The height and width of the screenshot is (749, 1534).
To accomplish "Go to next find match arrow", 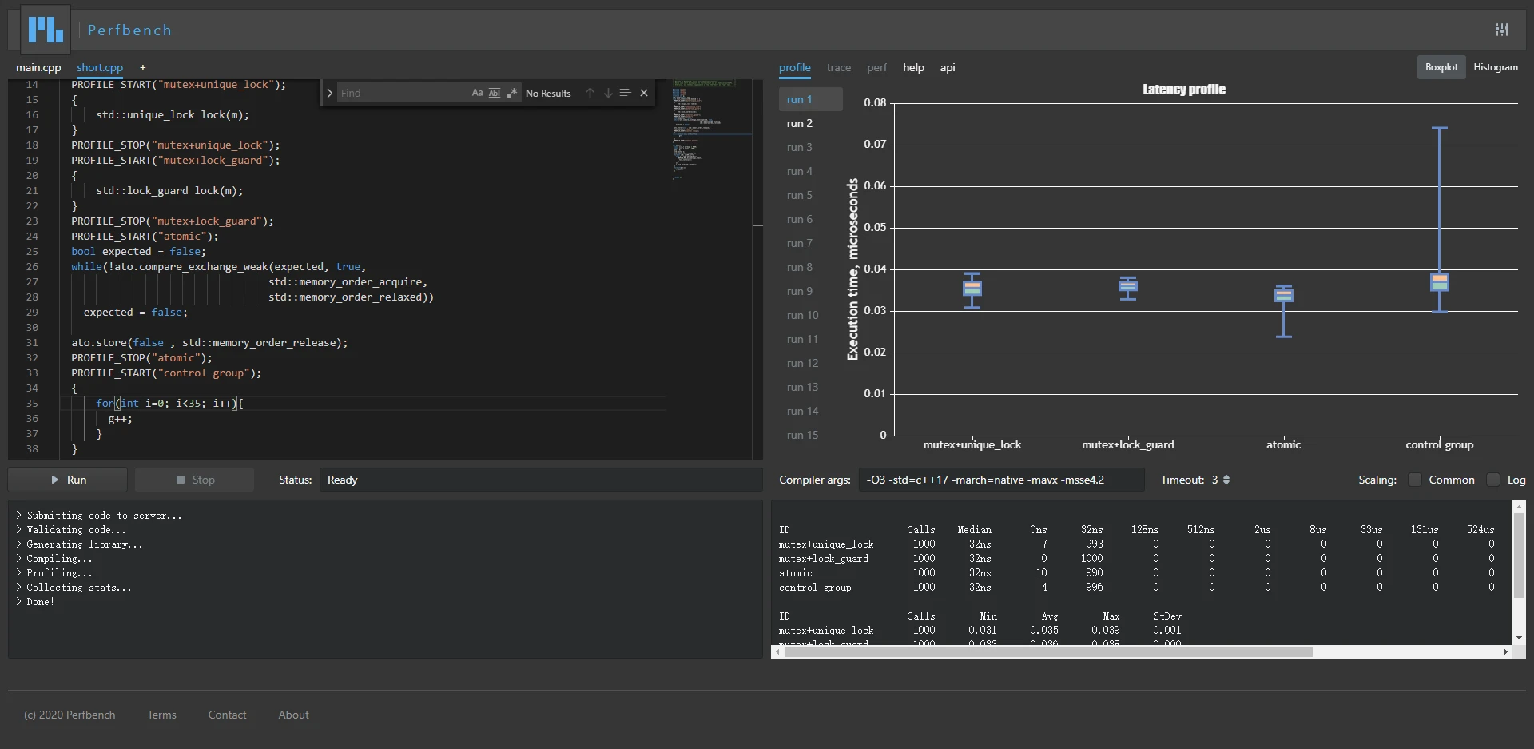I will [x=608, y=93].
